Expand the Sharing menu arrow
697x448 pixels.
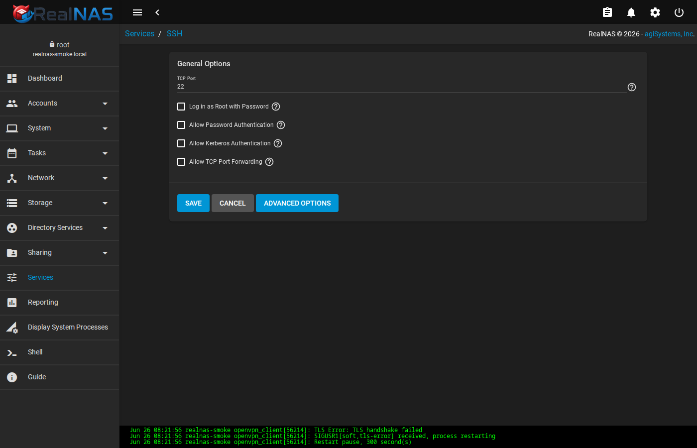click(x=105, y=253)
